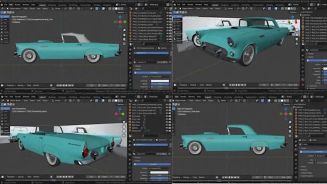Click blue Metallic slider in top-left properties
This screenshot has height=184, width=327.
click(x=160, y=84)
